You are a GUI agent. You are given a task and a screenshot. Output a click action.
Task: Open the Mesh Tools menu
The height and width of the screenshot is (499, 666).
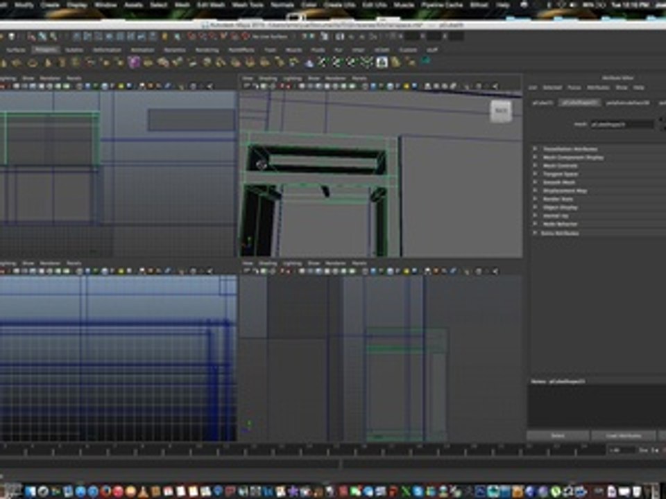click(248, 5)
